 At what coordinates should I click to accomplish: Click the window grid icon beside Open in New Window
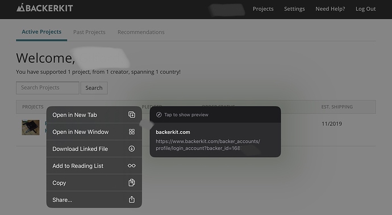point(132,132)
